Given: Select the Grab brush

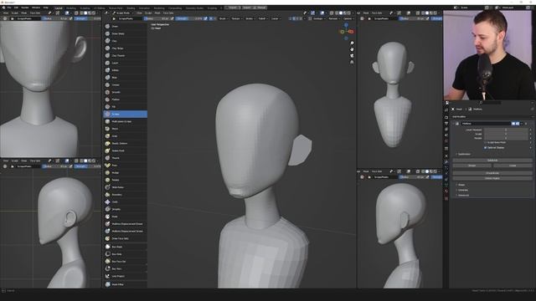Looking at the screenshot, I should (125, 136).
